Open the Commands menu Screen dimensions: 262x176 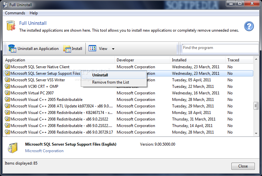pyautogui.click(x=15, y=13)
